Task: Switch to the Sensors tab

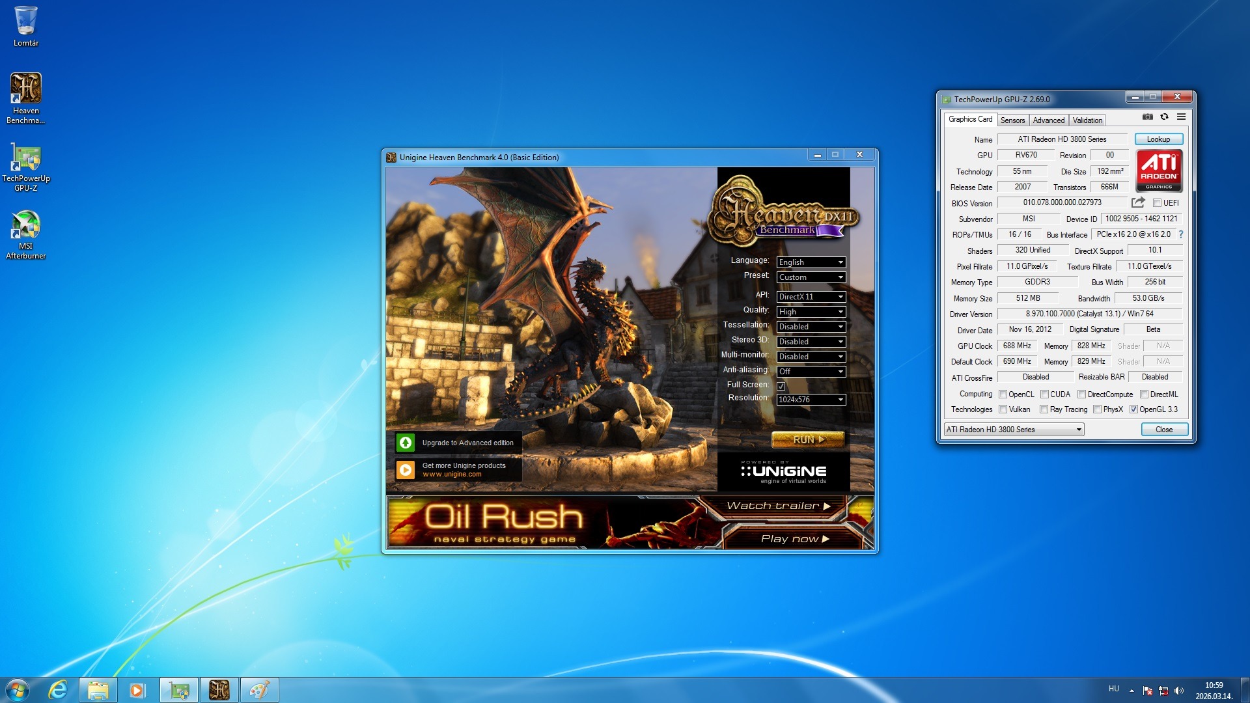Action: coord(1012,120)
